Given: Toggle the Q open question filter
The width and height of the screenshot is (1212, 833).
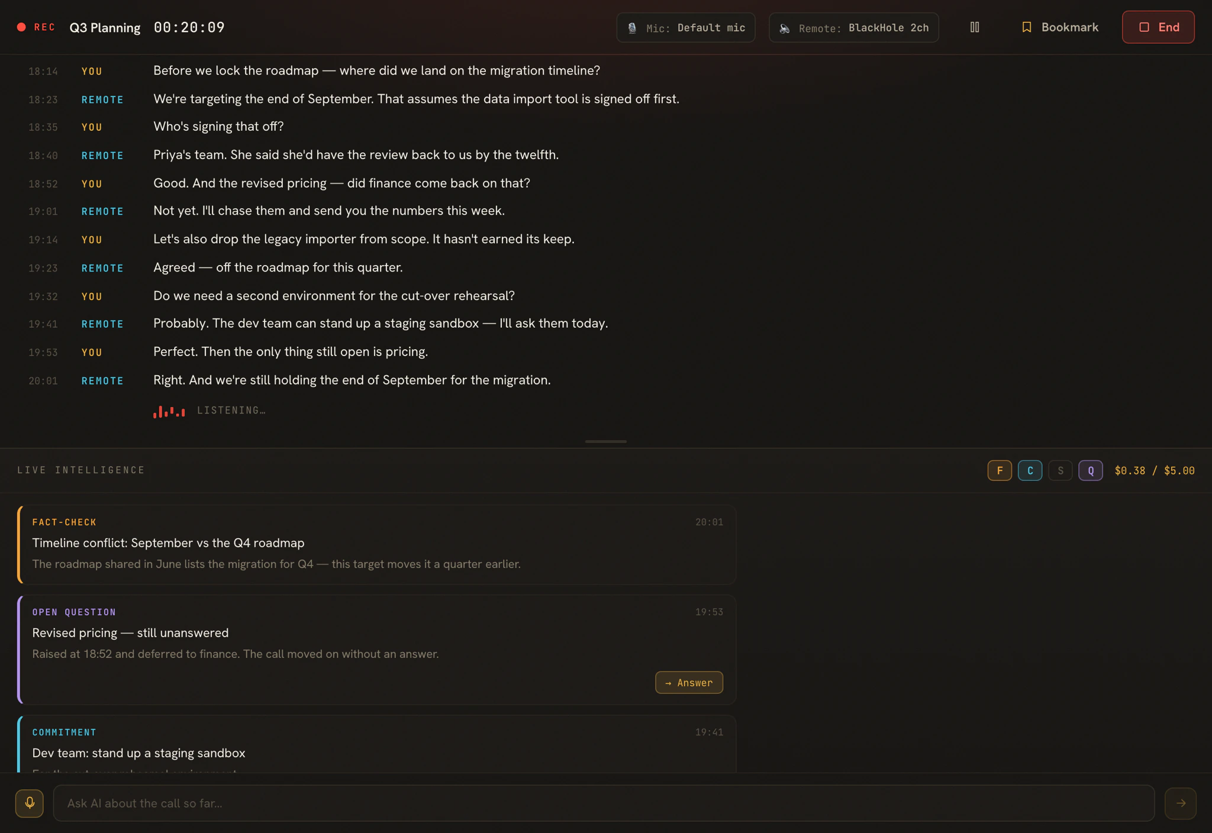Looking at the screenshot, I should click(x=1091, y=470).
